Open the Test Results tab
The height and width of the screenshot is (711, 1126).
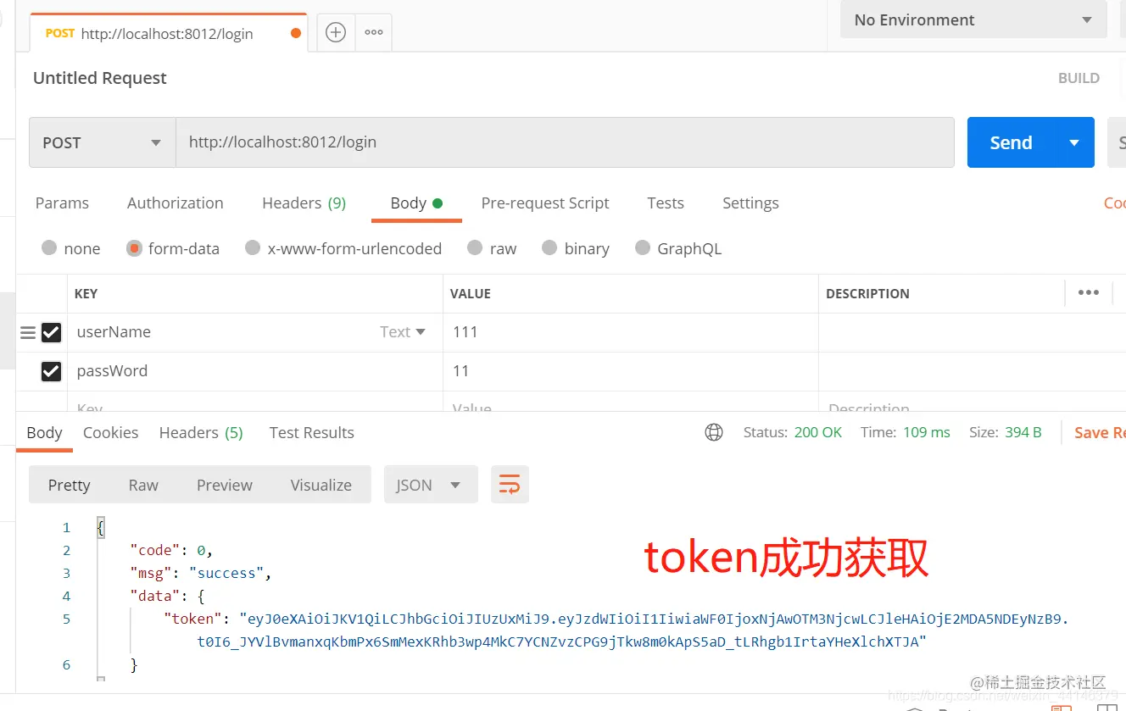[312, 433]
